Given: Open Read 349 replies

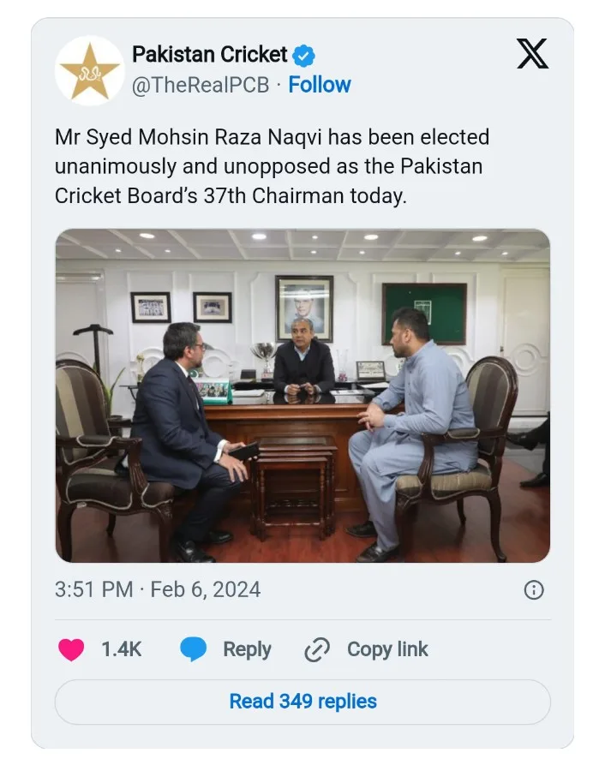Looking at the screenshot, I should pos(302,702).
